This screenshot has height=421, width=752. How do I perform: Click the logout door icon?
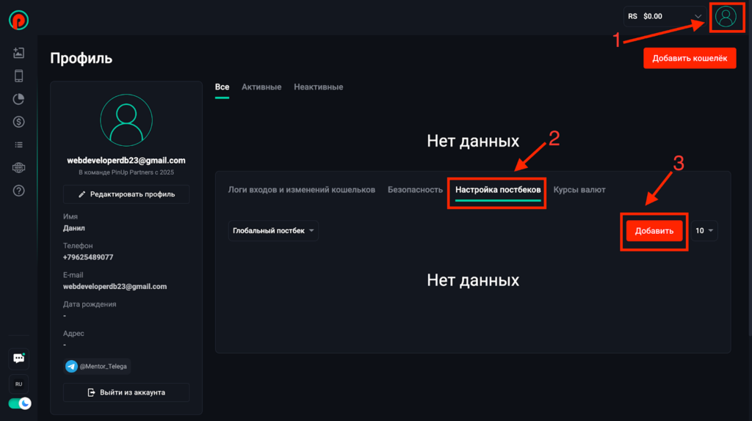91,392
